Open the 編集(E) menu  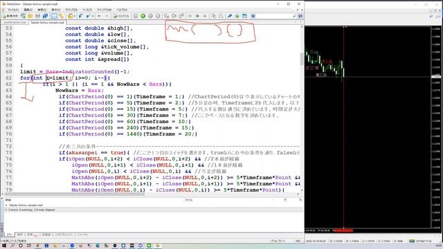coord(28,10)
